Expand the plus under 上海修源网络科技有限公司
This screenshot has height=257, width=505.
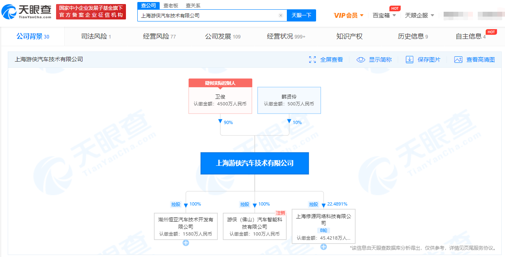pyautogui.click(x=323, y=247)
